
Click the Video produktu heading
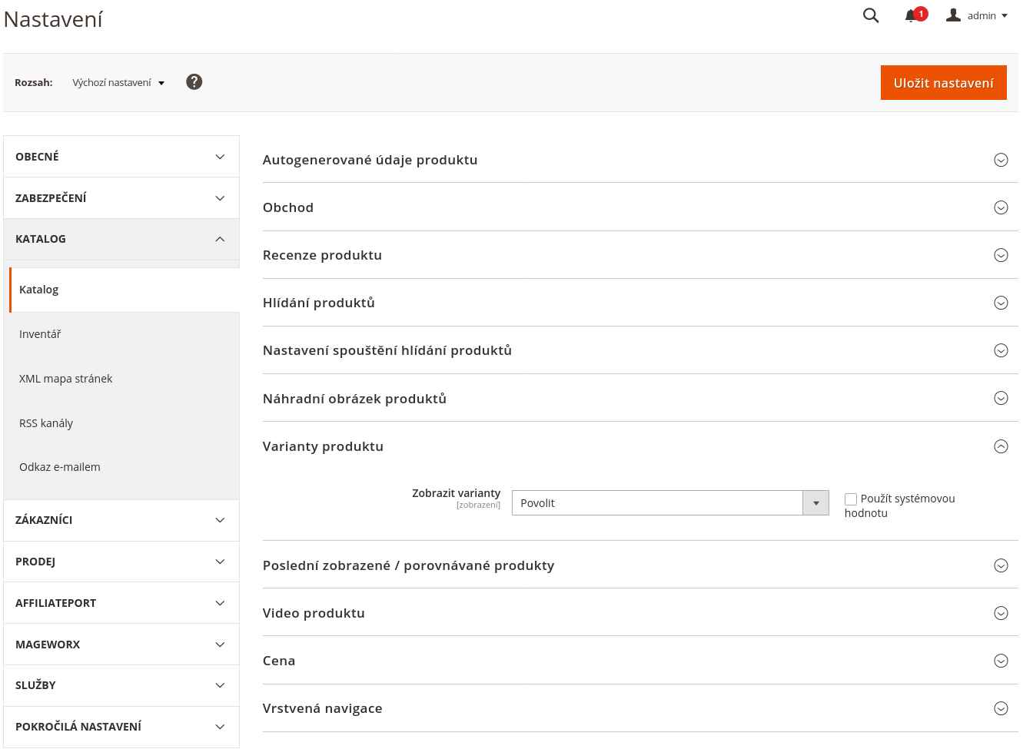click(314, 613)
